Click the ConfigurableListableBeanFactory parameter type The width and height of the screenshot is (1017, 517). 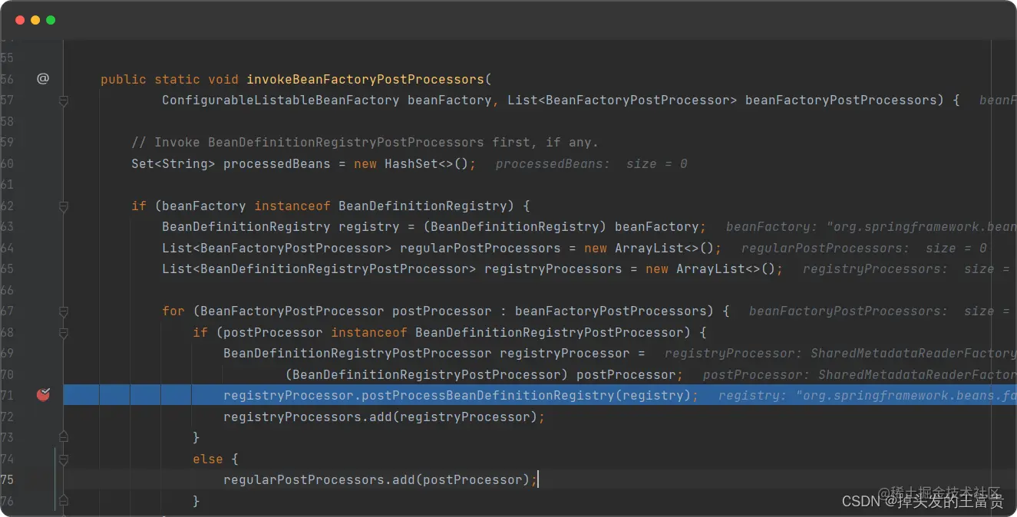click(280, 100)
